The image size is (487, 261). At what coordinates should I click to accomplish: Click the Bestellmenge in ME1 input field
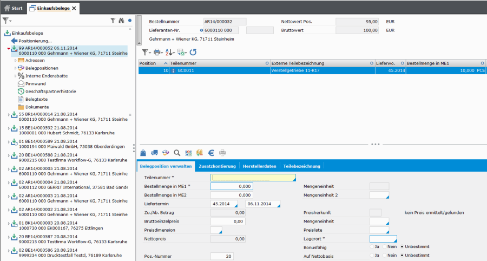232,186
